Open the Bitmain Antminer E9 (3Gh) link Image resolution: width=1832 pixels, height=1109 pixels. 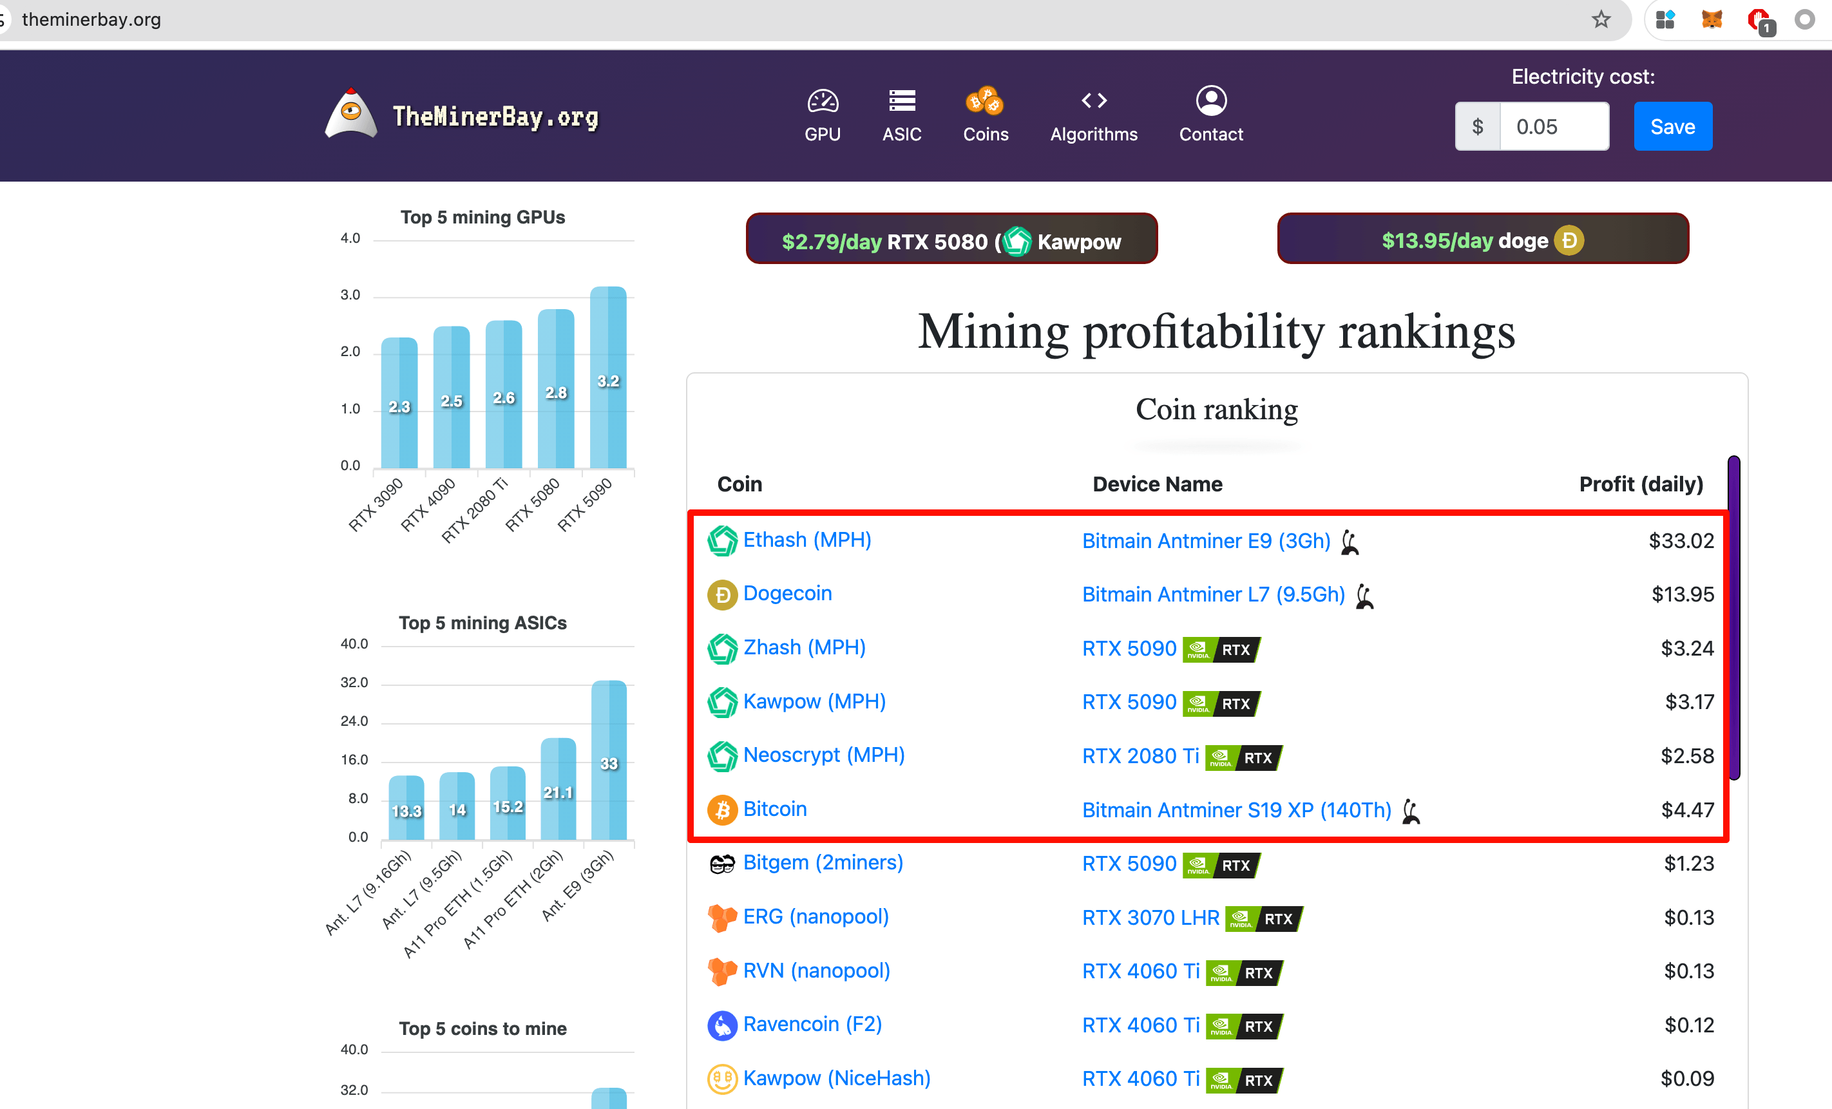[1206, 541]
